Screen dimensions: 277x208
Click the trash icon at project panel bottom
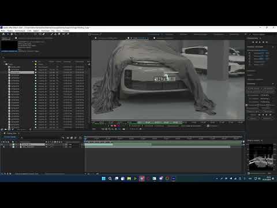click(x=31, y=129)
